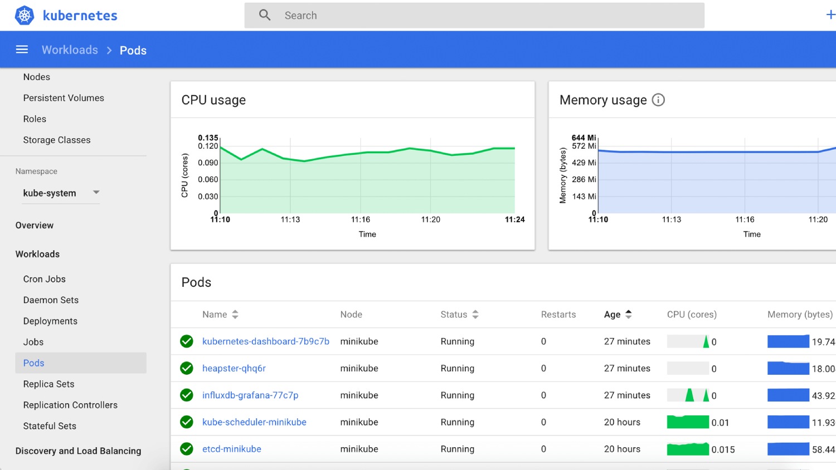Select Pods in the sidebar
Image resolution: width=836 pixels, height=470 pixels.
point(81,363)
